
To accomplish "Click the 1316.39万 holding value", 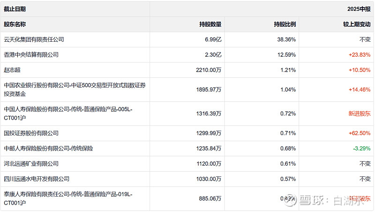I will tap(209, 114).
